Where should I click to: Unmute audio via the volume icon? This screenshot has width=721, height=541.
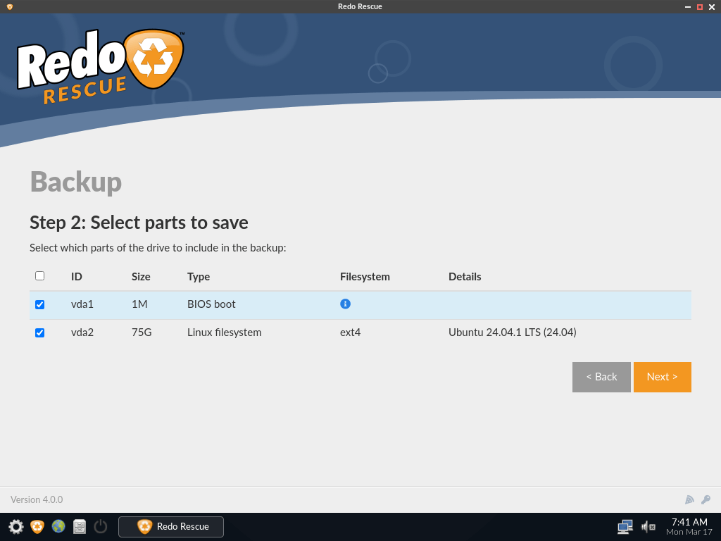[647, 526]
